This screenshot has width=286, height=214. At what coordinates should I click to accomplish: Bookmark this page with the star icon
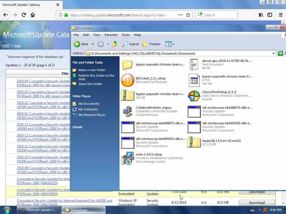click(188, 15)
